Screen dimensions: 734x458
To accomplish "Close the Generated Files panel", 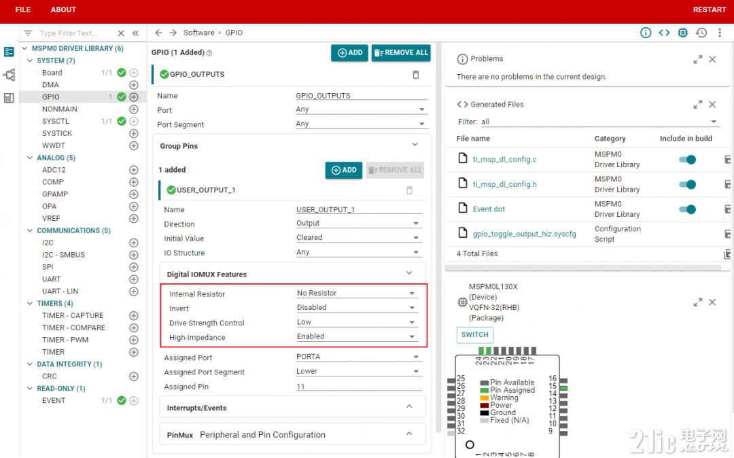I will click(712, 105).
